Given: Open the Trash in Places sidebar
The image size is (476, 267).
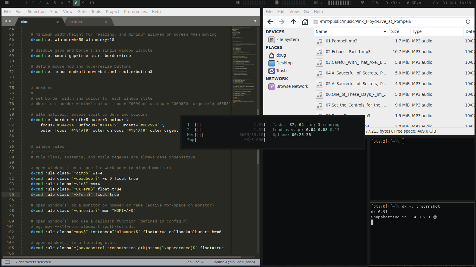Looking at the screenshot, I should (x=281, y=71).
